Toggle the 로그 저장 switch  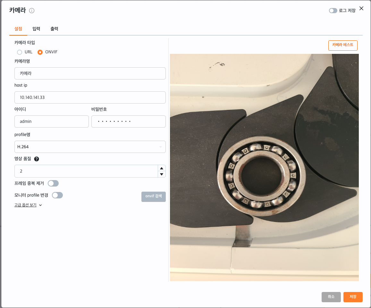pos(333,11)
